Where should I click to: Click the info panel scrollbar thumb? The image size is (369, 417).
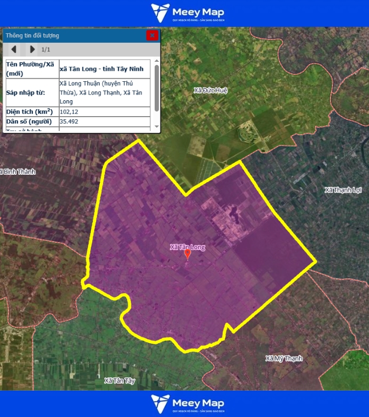click(156, 87)
